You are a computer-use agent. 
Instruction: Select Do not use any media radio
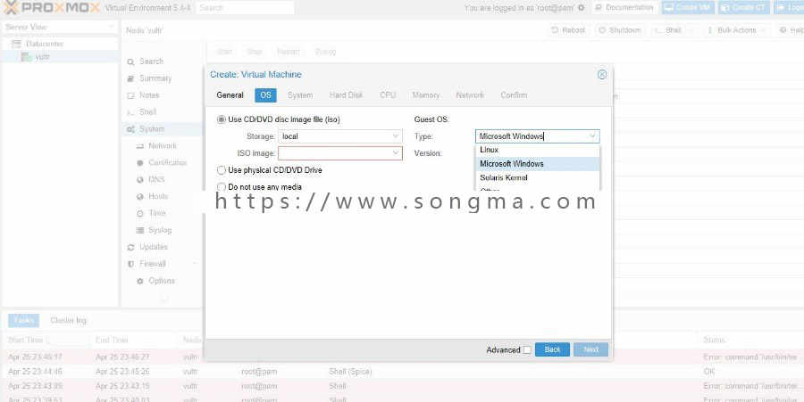[x=222, y=186]
